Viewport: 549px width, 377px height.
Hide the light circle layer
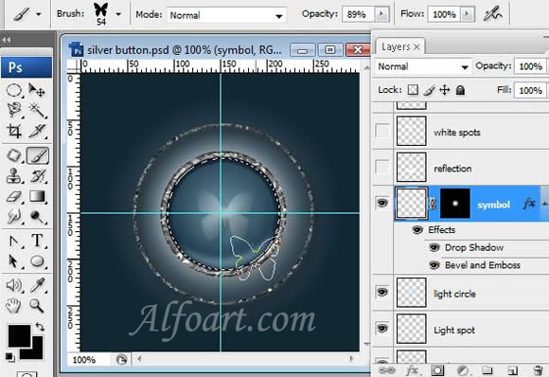tap(382, 292)
